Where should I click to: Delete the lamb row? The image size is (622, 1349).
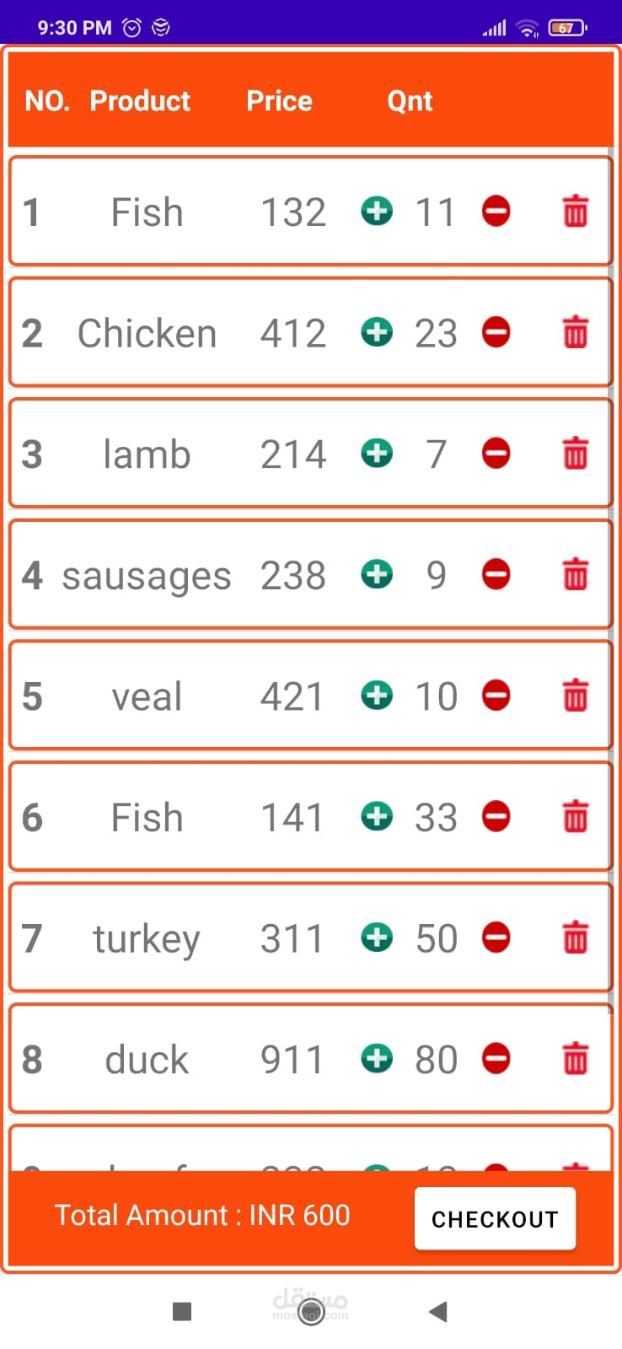point(576,454)
